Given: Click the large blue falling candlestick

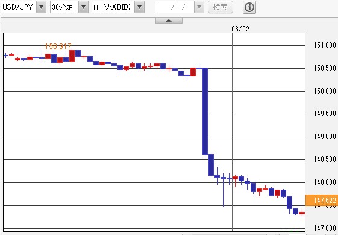Looking at the screenshot, I should coord(205,111).
